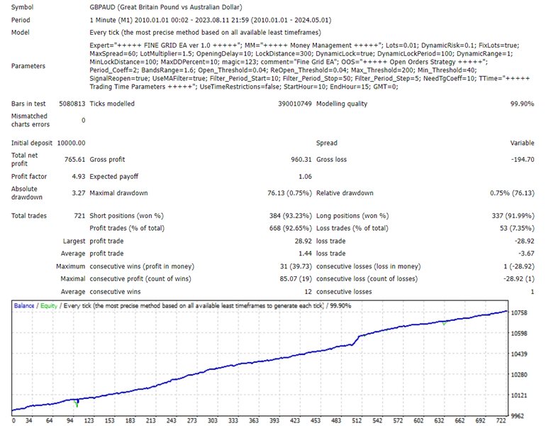Image resolution: width=546 pixels, height=426 pixels.
Task: Click the x-axis tick label 722
Action: point(501,420)
